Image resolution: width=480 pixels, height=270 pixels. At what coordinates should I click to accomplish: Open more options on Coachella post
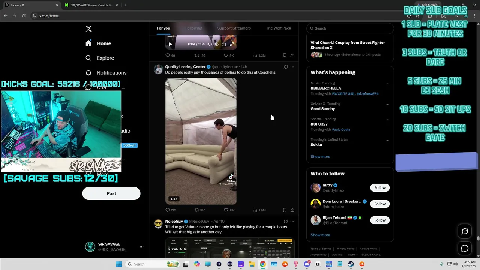coord(292,67)
